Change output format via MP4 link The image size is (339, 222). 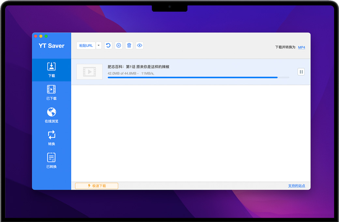[302, 48]
